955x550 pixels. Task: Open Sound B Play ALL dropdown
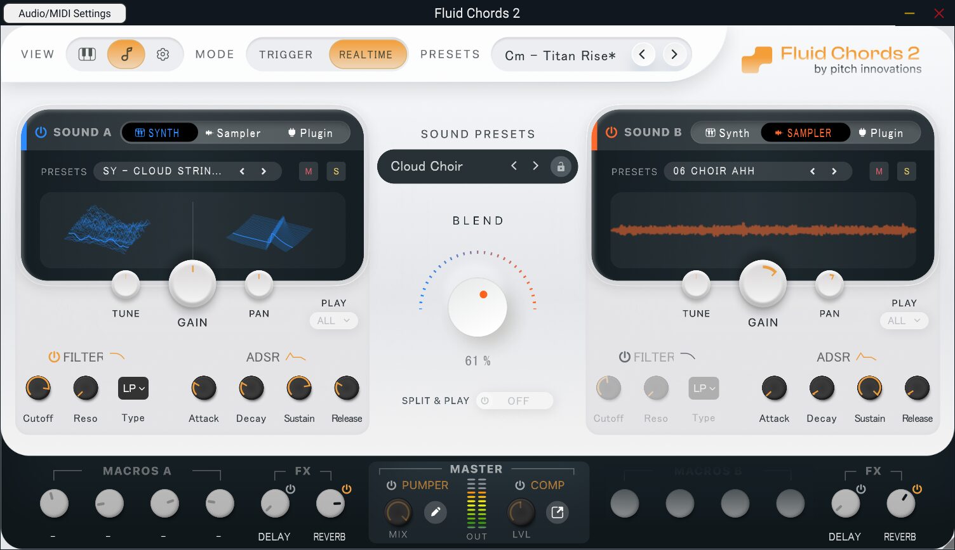(x=904, y=321)
